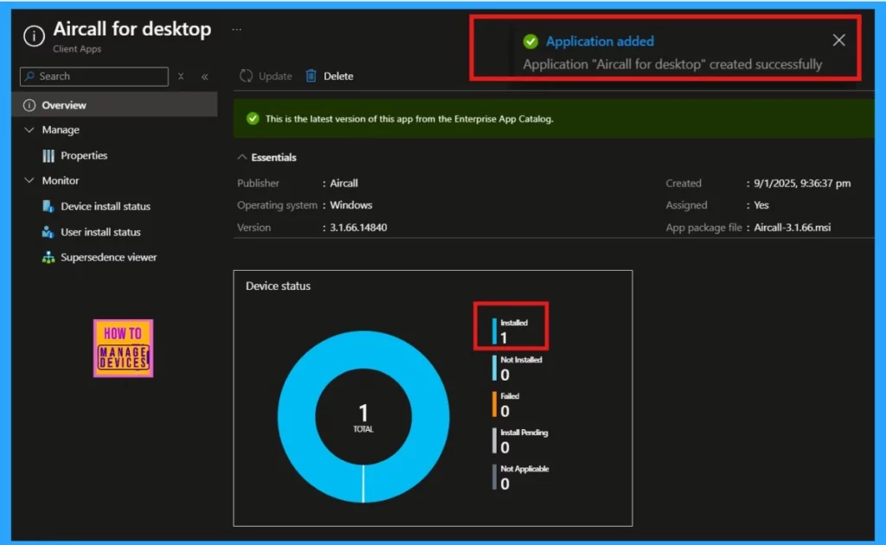Viewport: 886px width, 545px height.
Task: Click the Client Apps subtitle
Action: 77,49
